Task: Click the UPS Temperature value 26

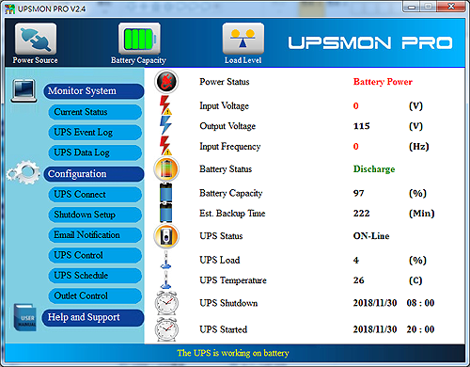Action: (x=359, y=280)
